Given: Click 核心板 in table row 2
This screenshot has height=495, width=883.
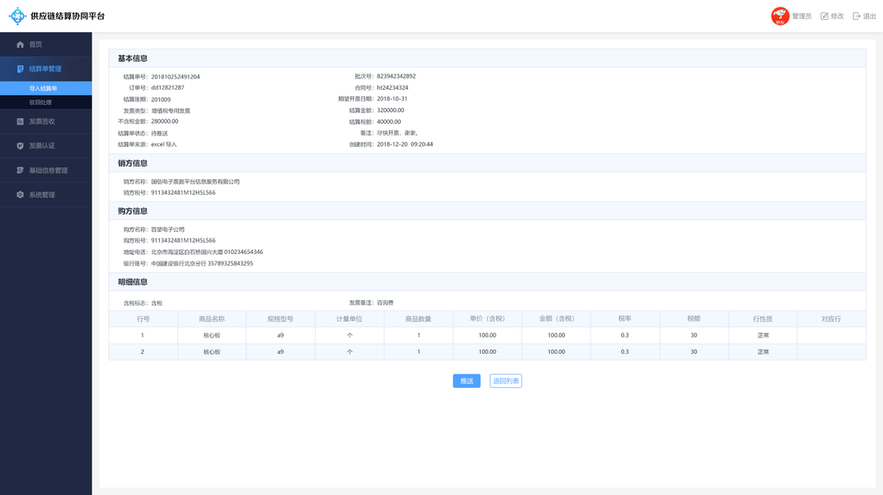Looking at the screenshot, I should point(212,351).
